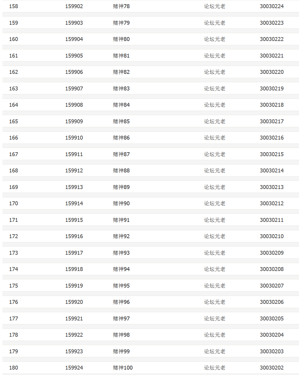Select user ID 159911
The height and width of the screenshot is (375, 299).
coord(74,154)
